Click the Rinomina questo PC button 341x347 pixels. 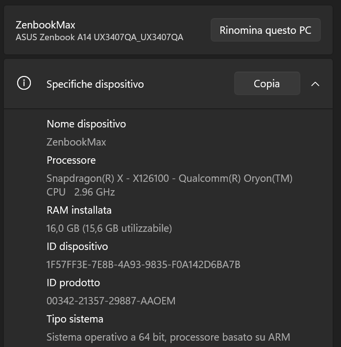coord(266,30)
